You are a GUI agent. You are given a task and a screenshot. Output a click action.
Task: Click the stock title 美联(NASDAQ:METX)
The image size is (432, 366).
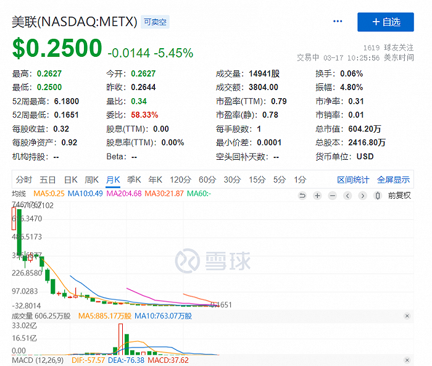coord(75,22)
